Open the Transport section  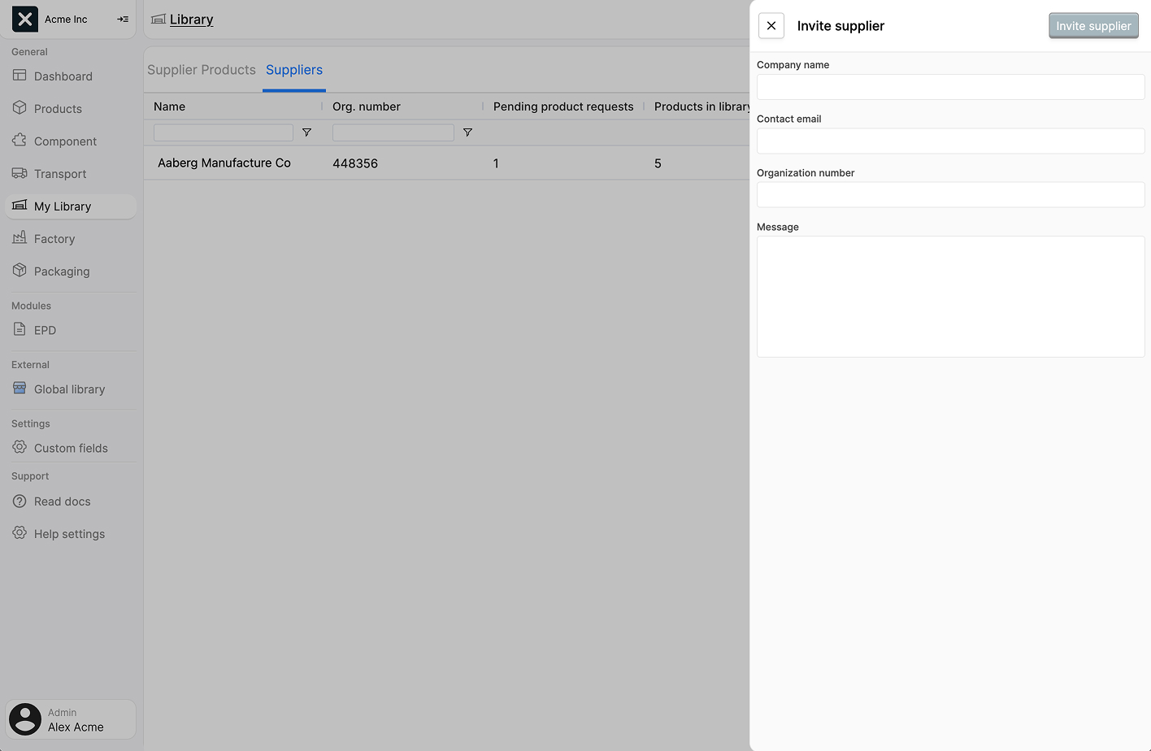(x=59, y=173)
